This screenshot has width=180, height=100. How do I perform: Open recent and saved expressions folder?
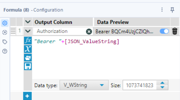(28, 58)
